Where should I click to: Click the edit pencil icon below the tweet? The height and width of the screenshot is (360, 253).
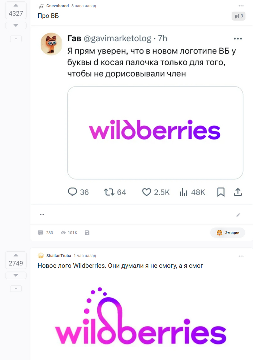point(239,214)
